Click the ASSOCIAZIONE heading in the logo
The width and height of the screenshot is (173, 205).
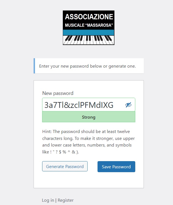pyautogui.click(x=89, y=17)
